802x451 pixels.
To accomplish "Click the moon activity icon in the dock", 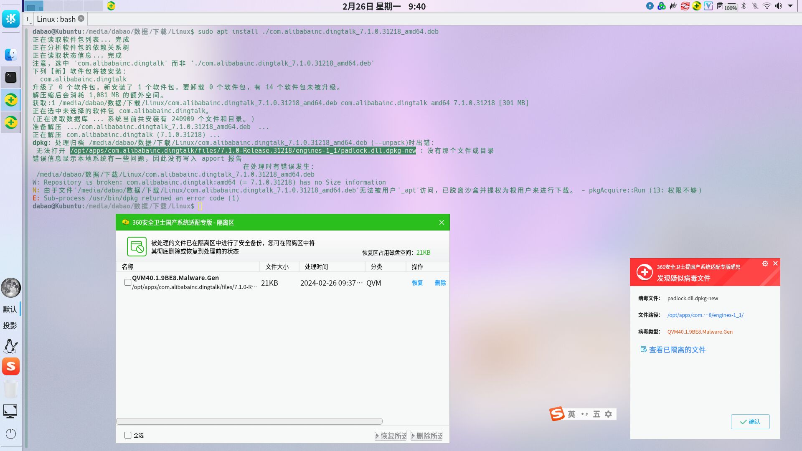I will tap(11, 288).
